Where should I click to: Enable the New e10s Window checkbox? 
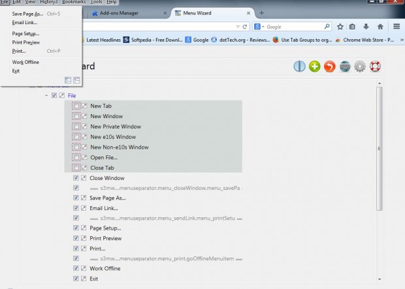coord(76,137)
